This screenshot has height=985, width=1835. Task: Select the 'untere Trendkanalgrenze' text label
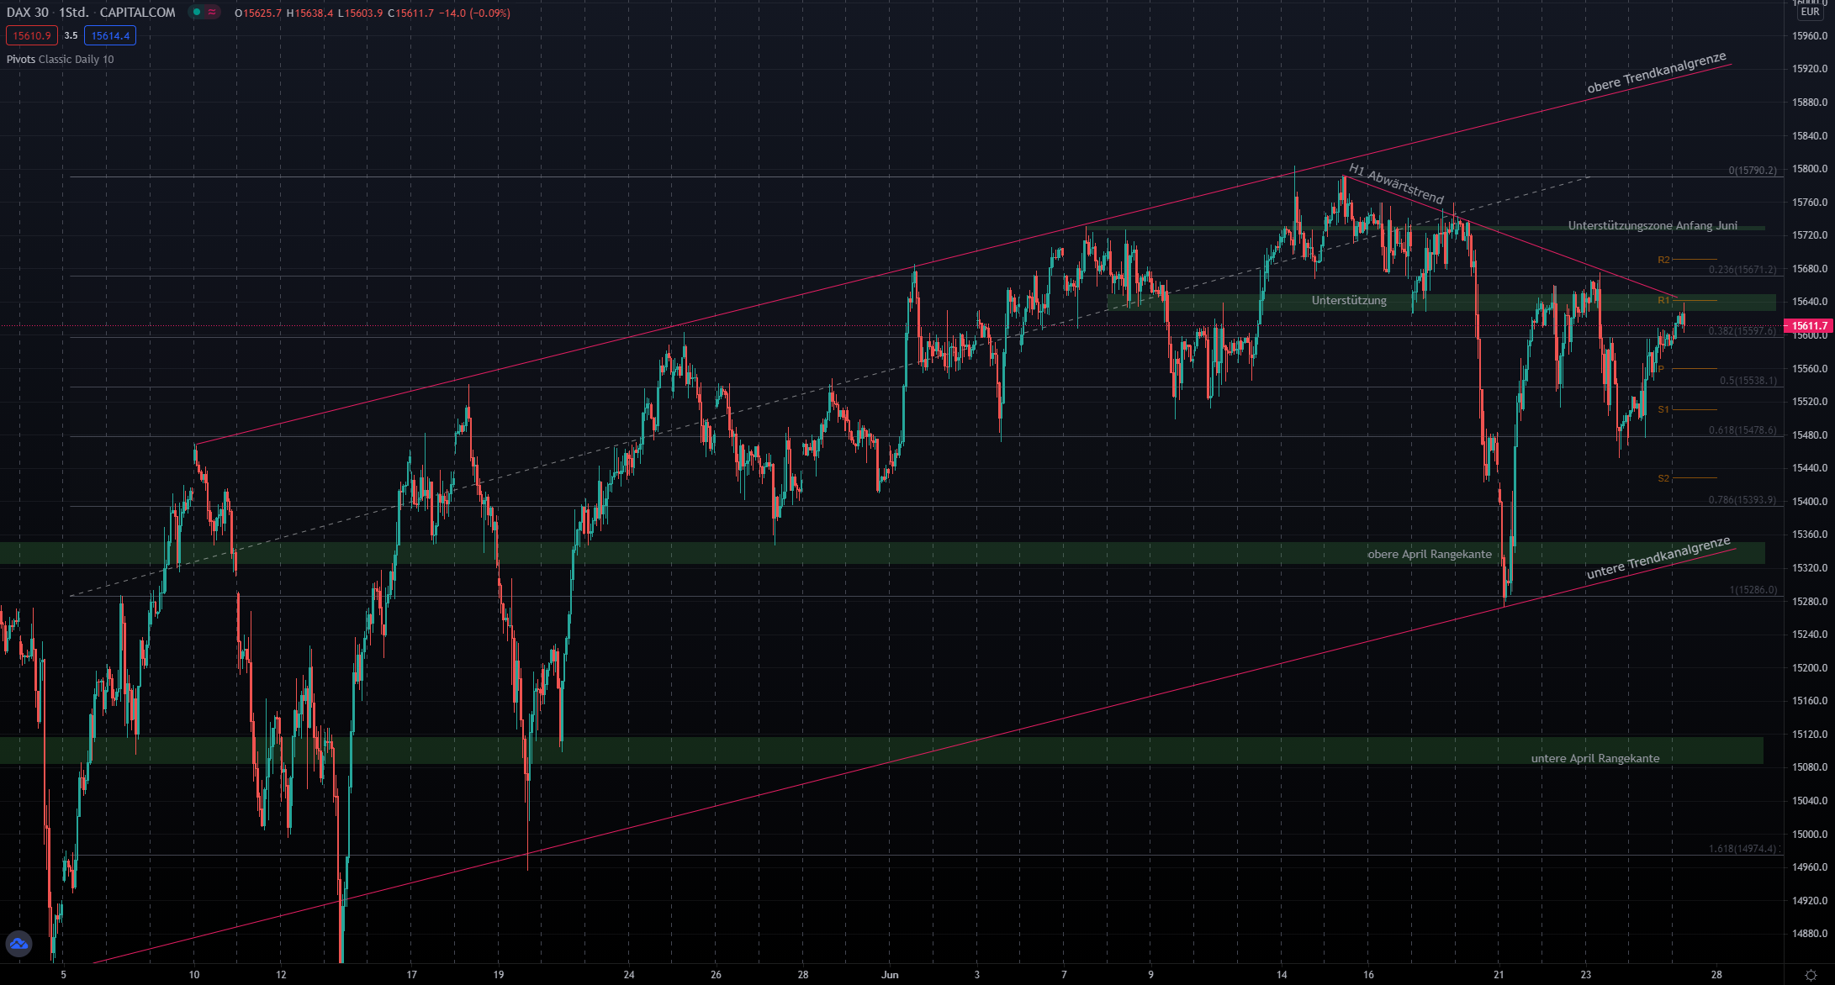click(1658, 559)
